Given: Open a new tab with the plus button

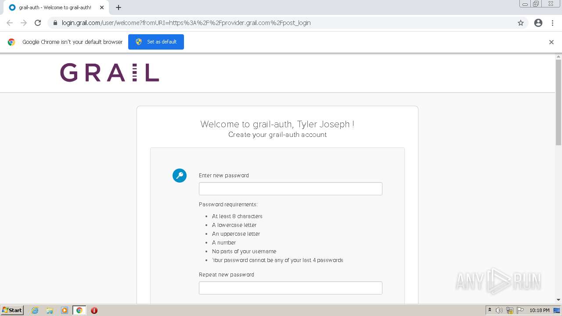Looking at the screenshot, I should click(x=119, y=7).
